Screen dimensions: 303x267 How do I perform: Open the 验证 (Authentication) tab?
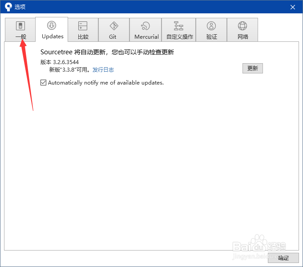pos(211,30)
